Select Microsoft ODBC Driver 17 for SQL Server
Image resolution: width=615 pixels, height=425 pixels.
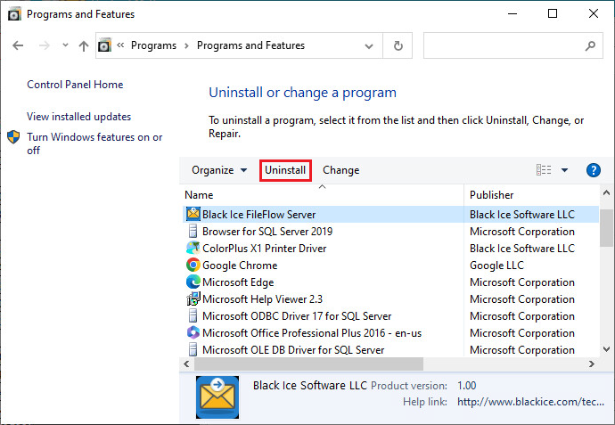[x=297, y=316]
